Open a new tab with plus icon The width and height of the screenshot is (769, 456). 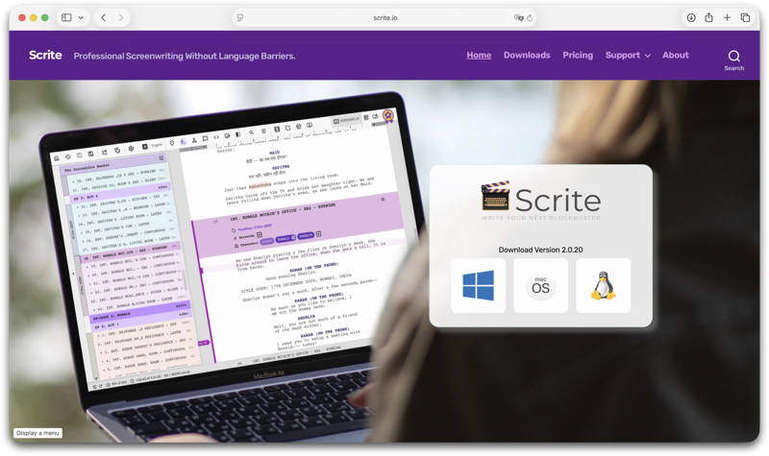(727, 17)
